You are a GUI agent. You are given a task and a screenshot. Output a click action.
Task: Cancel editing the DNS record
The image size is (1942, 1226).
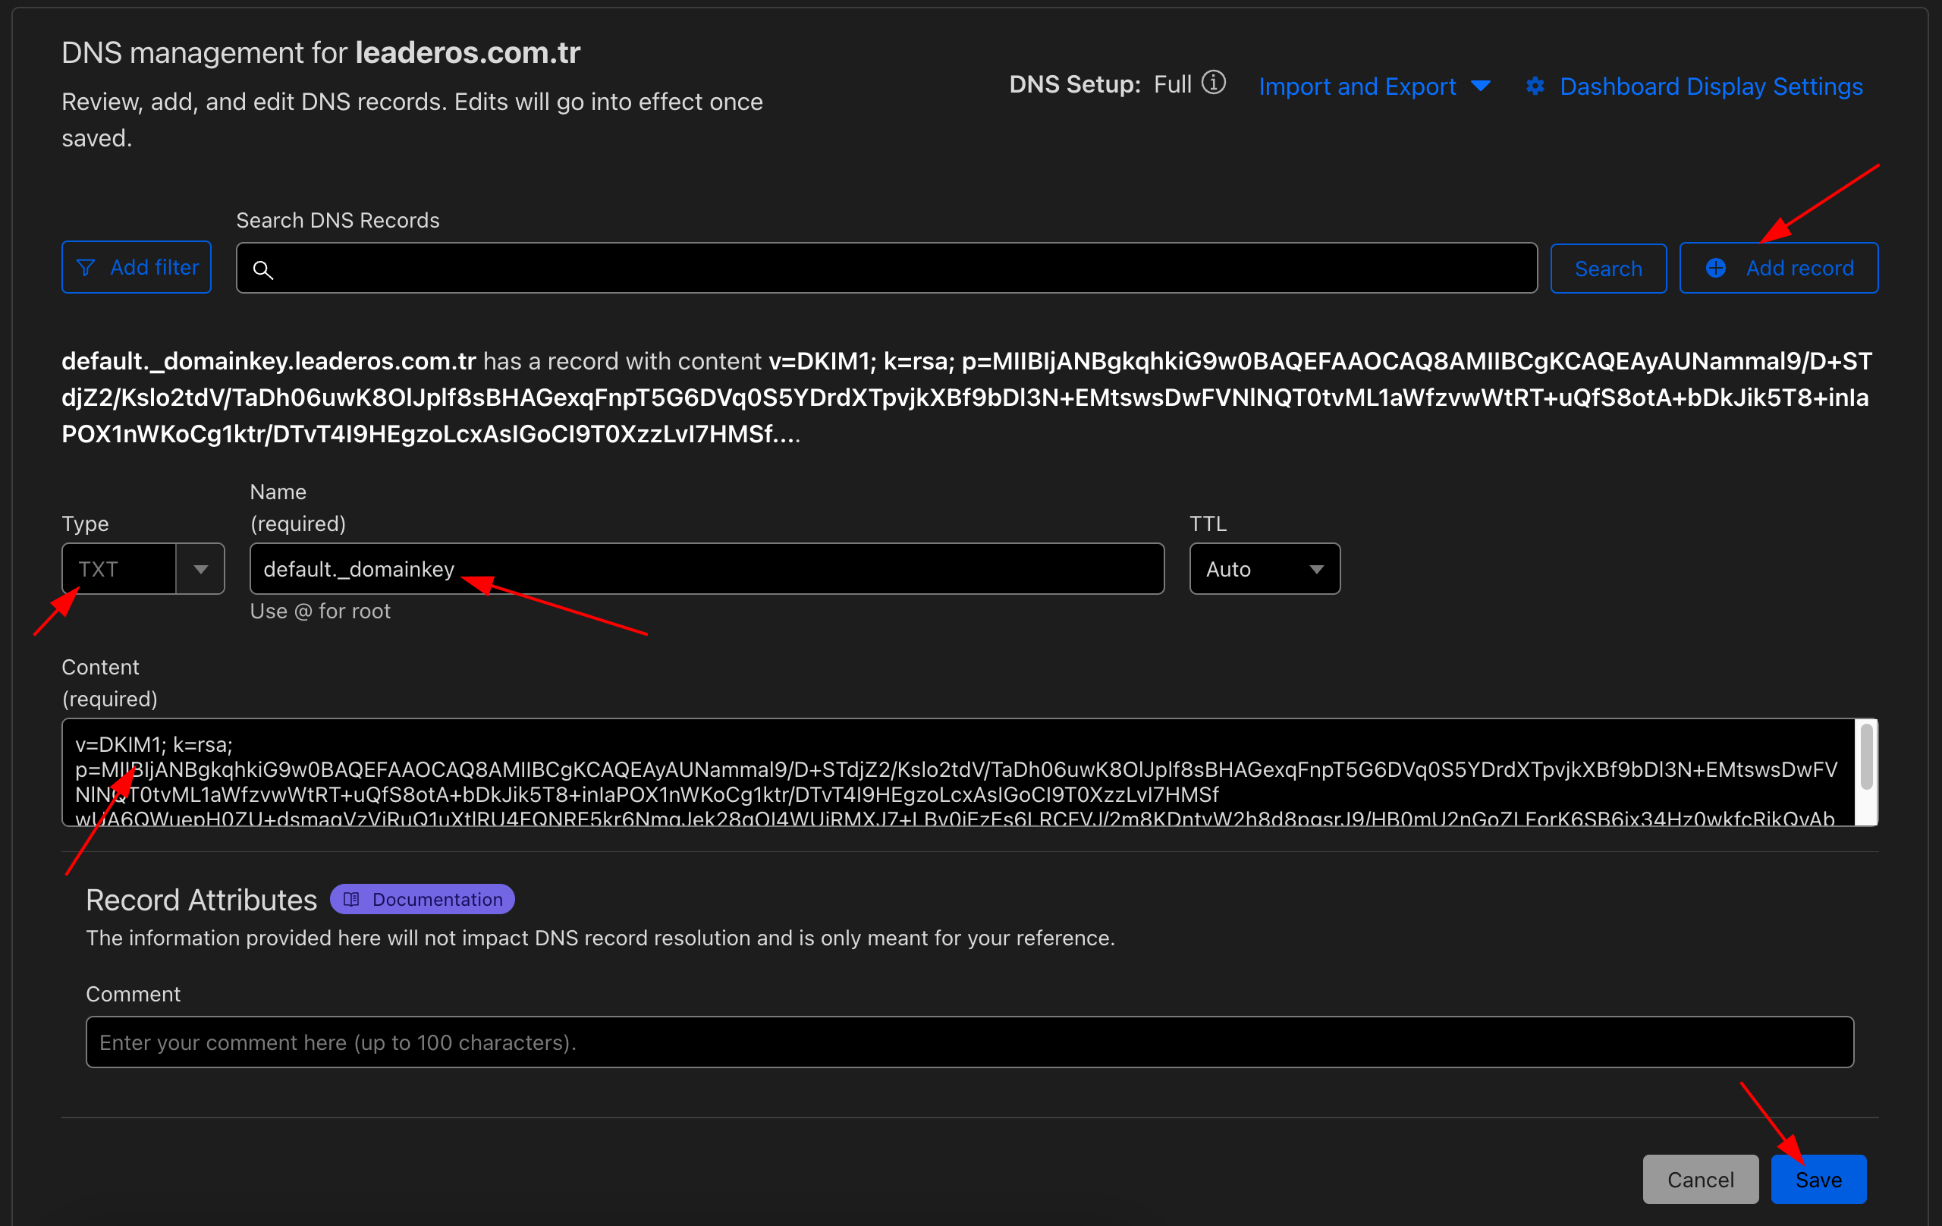(x=1700, y=1179)
